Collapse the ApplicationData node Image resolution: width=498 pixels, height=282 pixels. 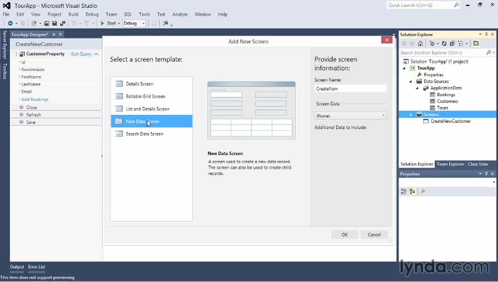pos(418,88)
